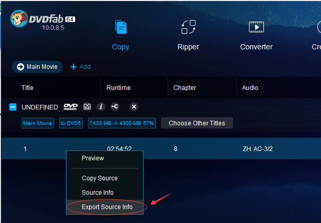The image size is (321, 223).
Task: Collapse the UNDEFINED source with minus box
Action: point(13,107)
